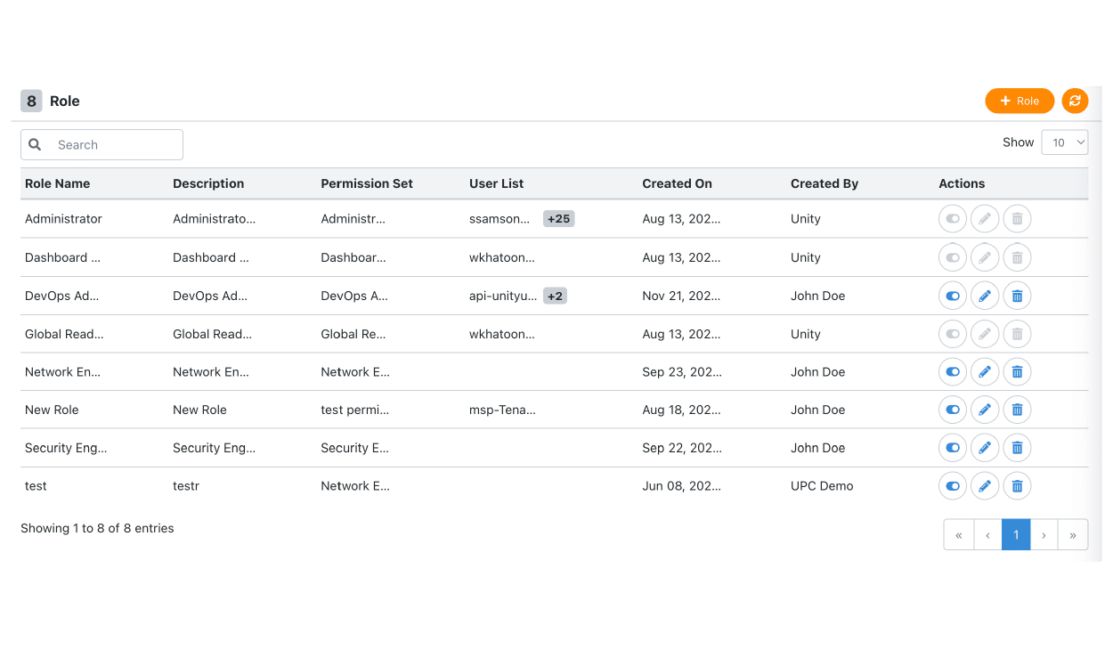Screen dimensions: 1113x650
Task: Sort by Created On column header
Action: (x=677, y=183)
